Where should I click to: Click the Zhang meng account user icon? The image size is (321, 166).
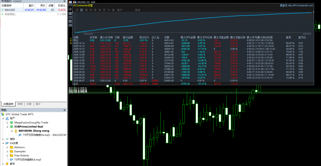pos(16,131)
